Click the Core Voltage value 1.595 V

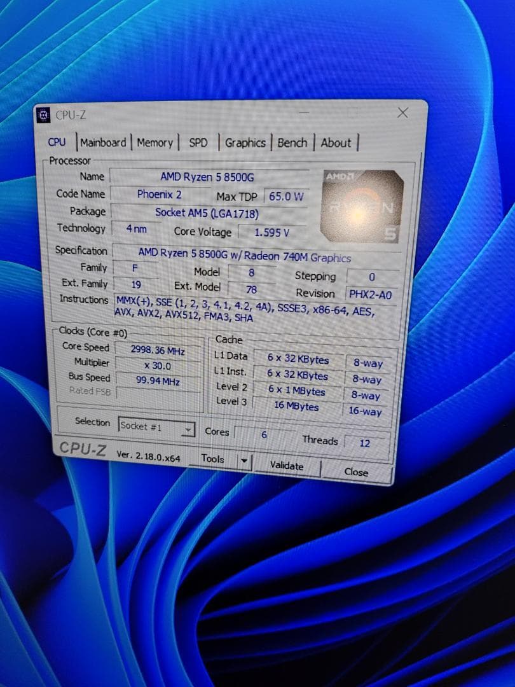pyautogui.click(x=271, y=232)
